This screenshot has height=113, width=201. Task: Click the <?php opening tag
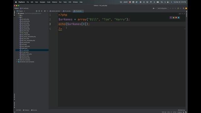coord(63,15)
